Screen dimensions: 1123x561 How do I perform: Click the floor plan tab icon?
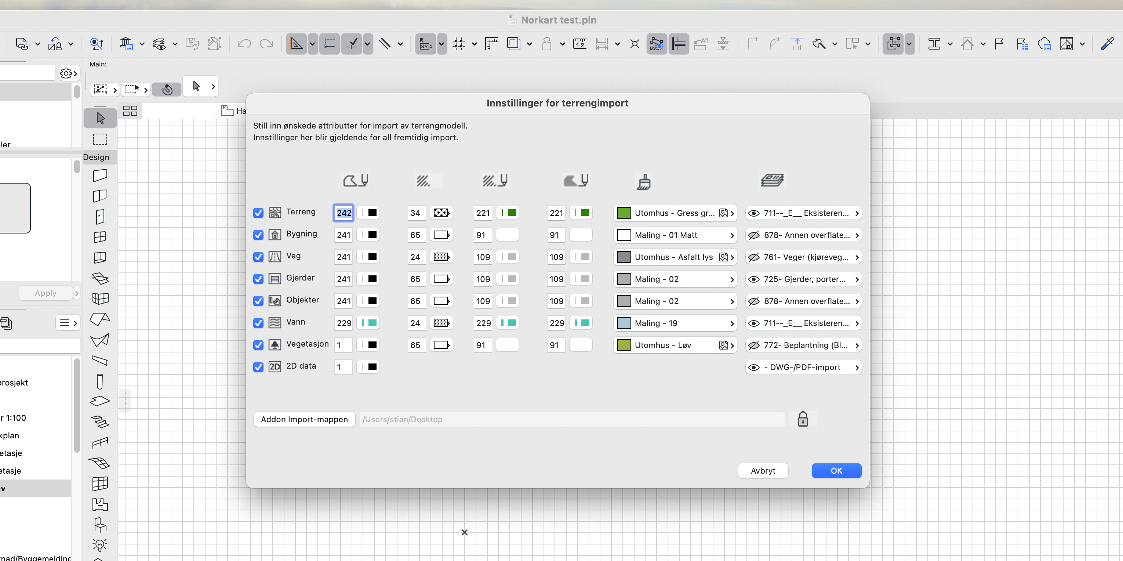[227, 111]
